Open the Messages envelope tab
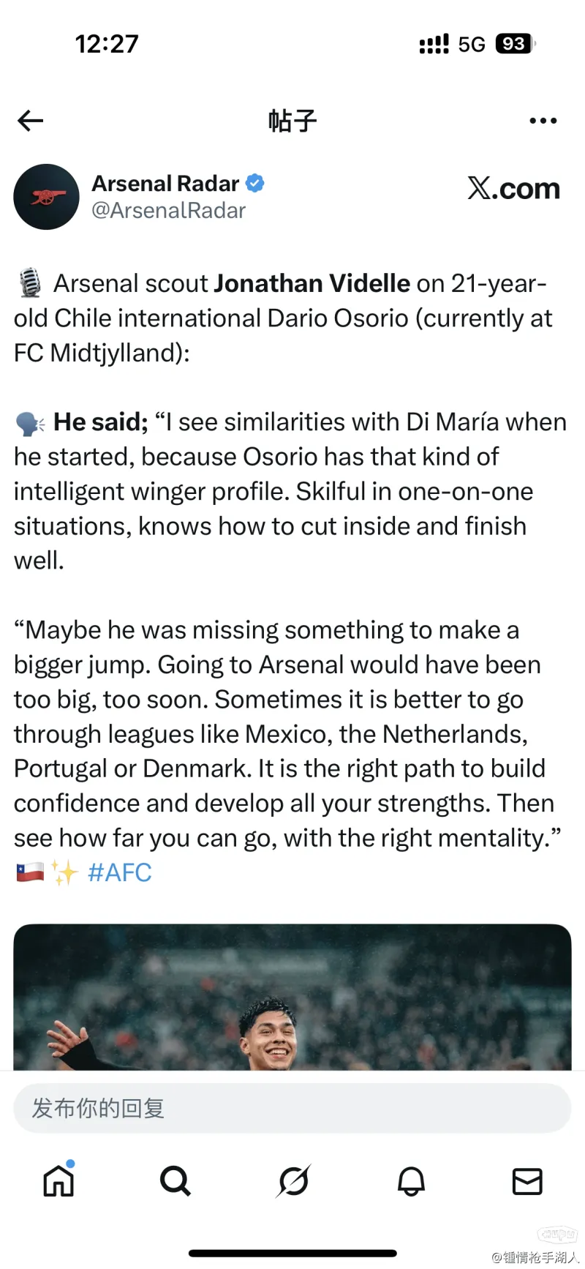This screenshot has width=585, height=1269. pyautogui.click(x=527, y=1180)
